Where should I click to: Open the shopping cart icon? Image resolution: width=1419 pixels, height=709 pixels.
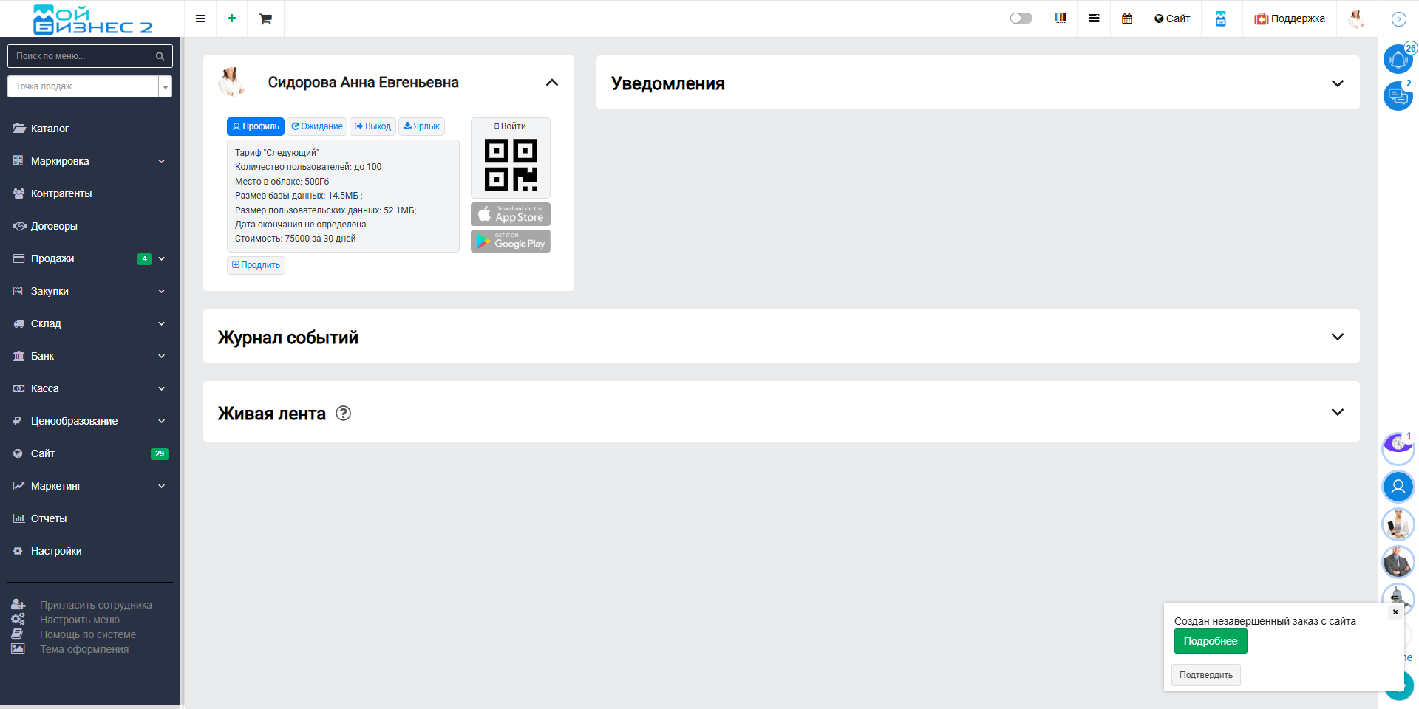tap(265, 18)
